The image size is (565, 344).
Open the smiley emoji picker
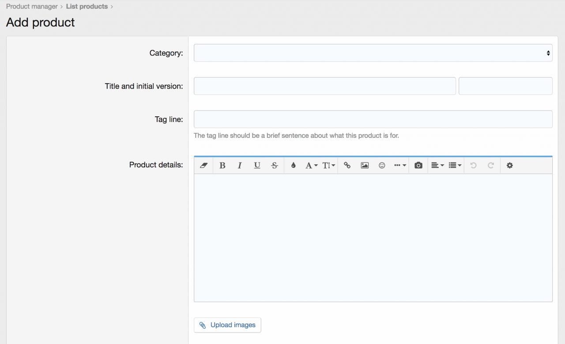(x=382, y=166)
